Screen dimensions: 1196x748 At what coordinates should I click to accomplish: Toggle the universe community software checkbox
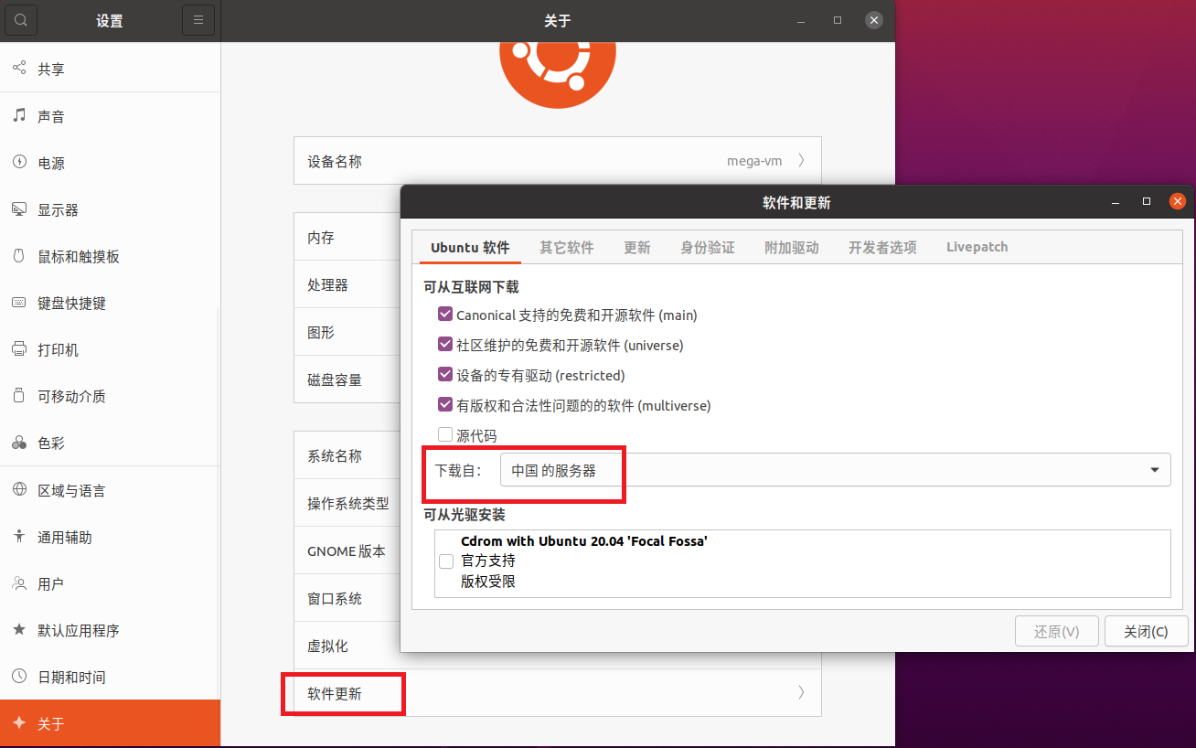[x=445, y=345]
